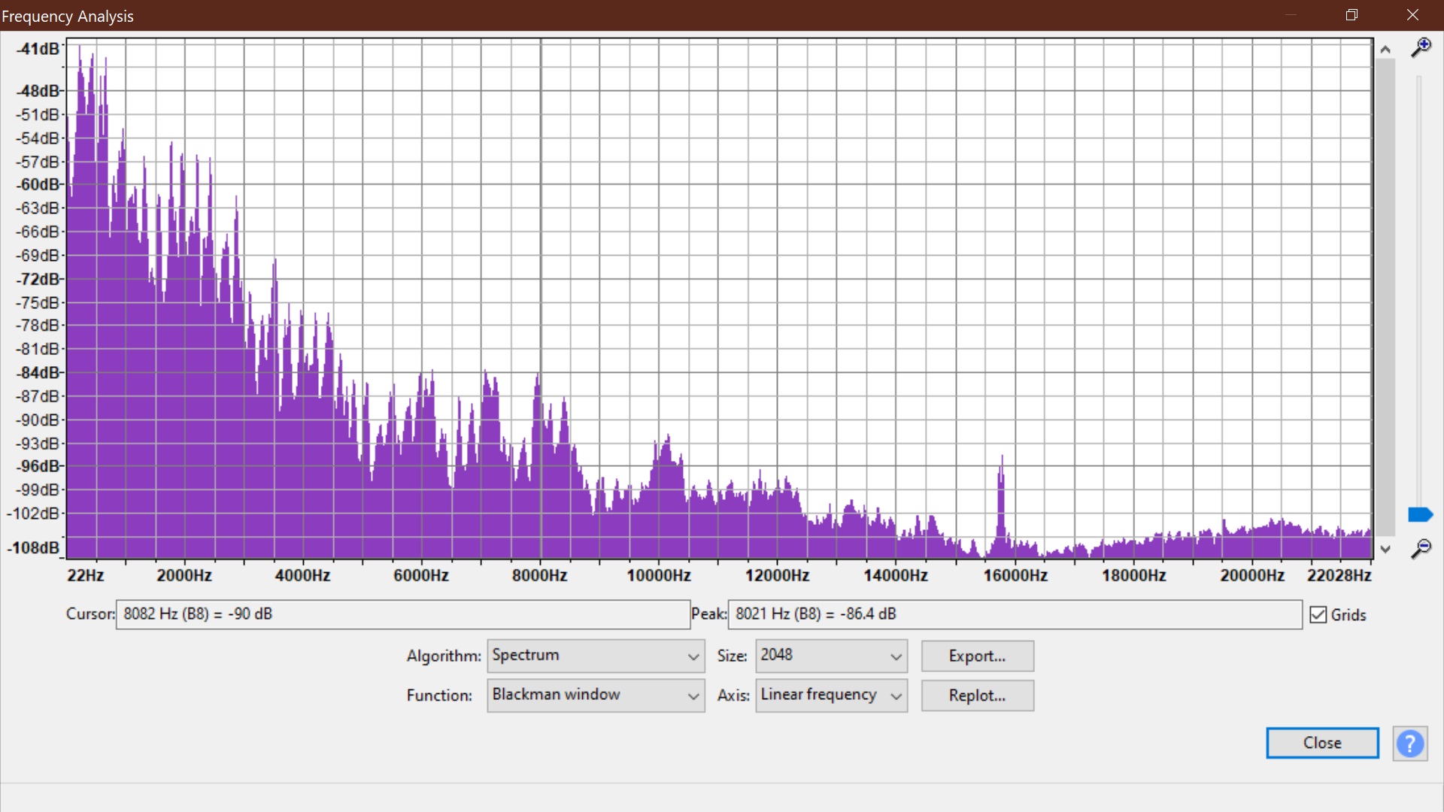Click the -108dB axis label

point(34,548)
